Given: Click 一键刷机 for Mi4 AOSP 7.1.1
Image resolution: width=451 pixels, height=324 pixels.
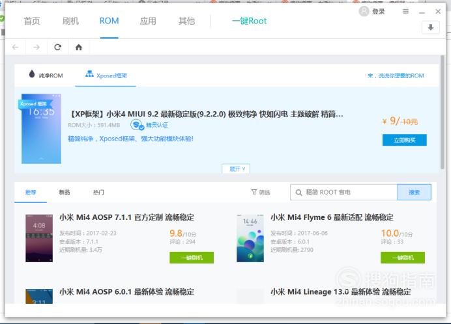Looking at the screenshot, I should point(192,258).
